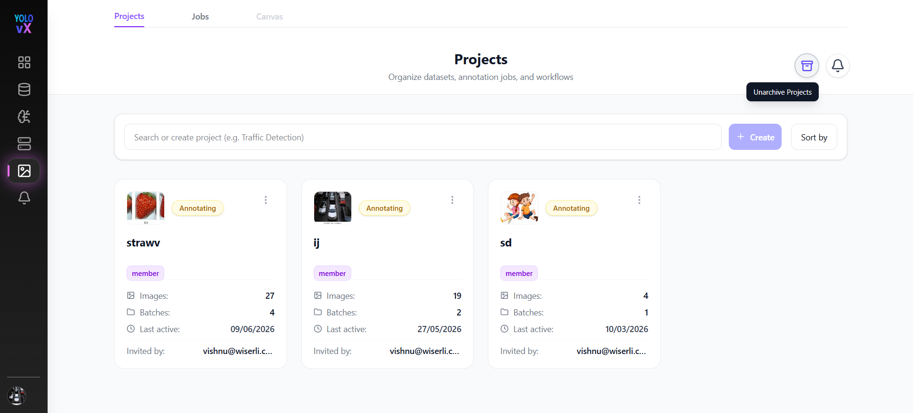Click the ij traffic cars thumbnail

click(333, 207)
